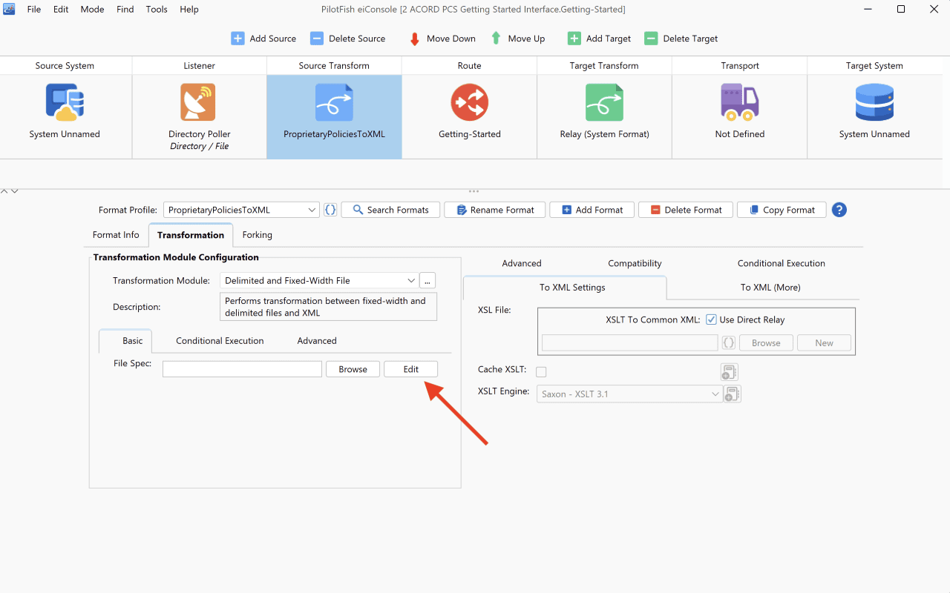Open the XSLT Engine dropdown
Screen dimensions: 950x593
click(x=629, y=394)
